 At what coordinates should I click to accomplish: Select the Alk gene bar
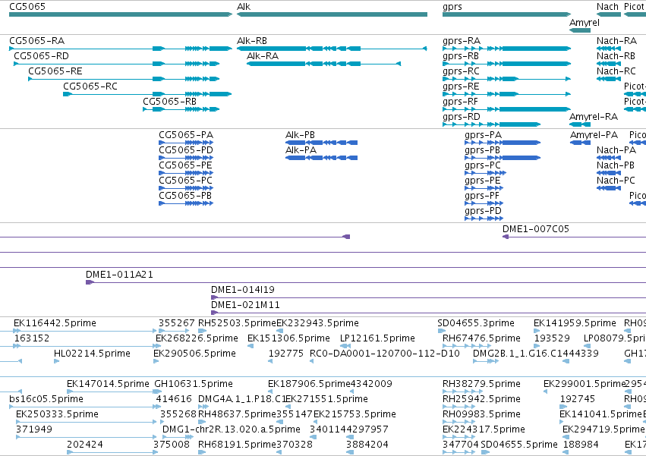[332, 14]
